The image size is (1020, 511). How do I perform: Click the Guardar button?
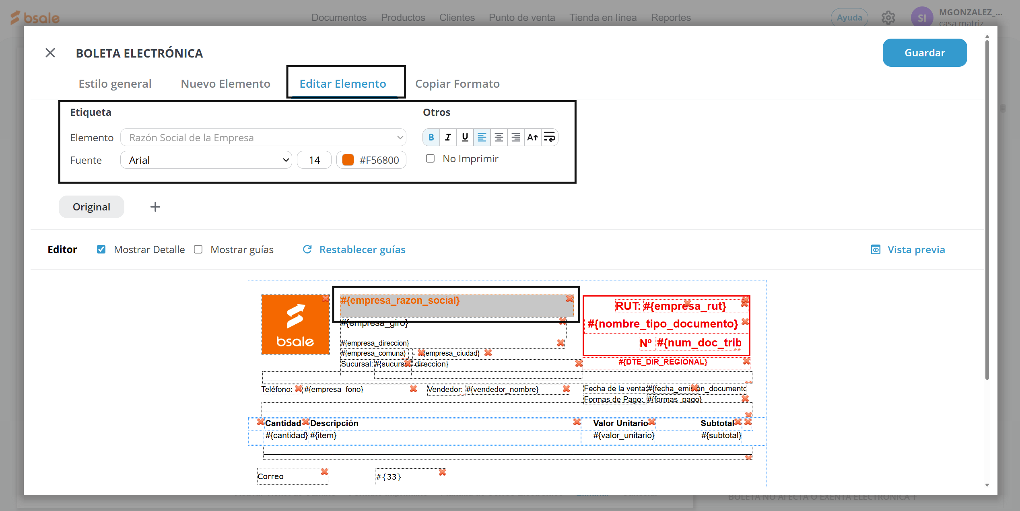pos(924,53)
